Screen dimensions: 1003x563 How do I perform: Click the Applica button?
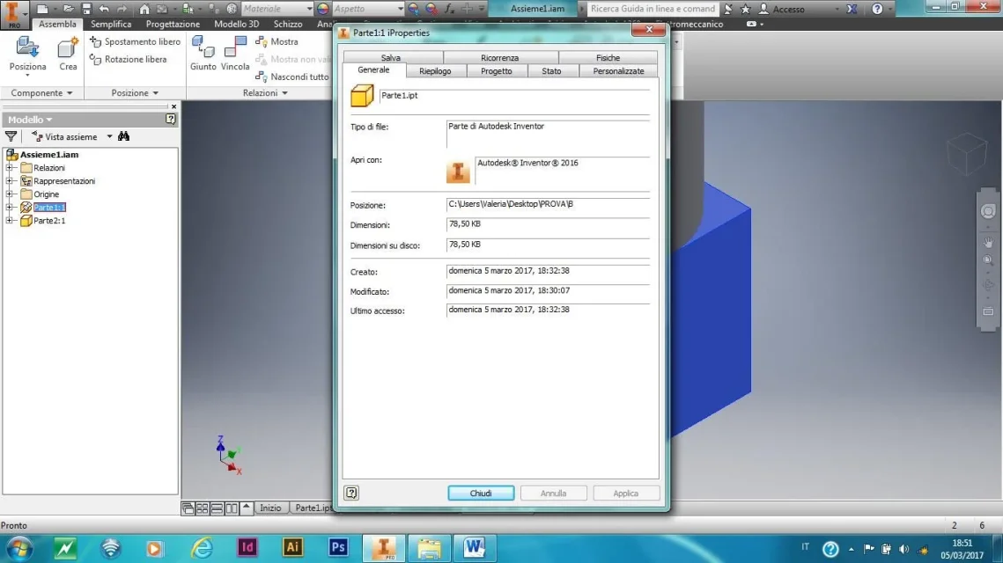click(x=625, y=494)
